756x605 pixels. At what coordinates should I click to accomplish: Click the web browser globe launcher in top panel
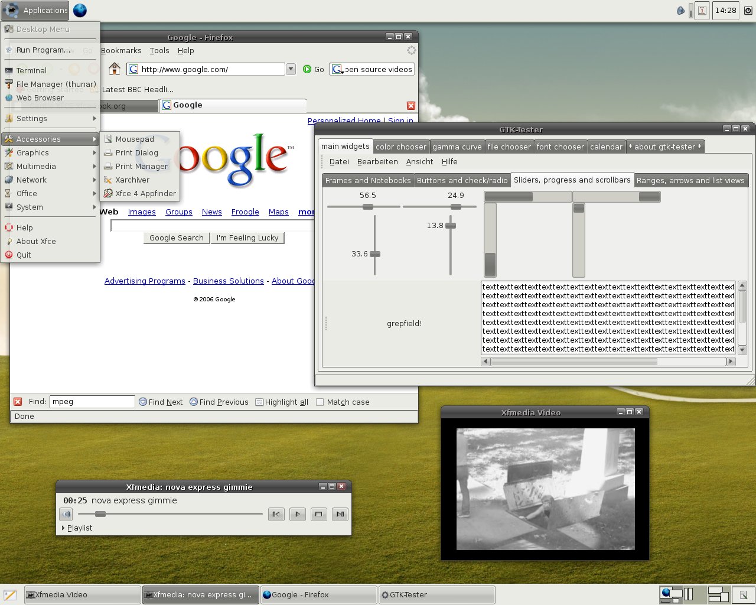click(80, 10)
